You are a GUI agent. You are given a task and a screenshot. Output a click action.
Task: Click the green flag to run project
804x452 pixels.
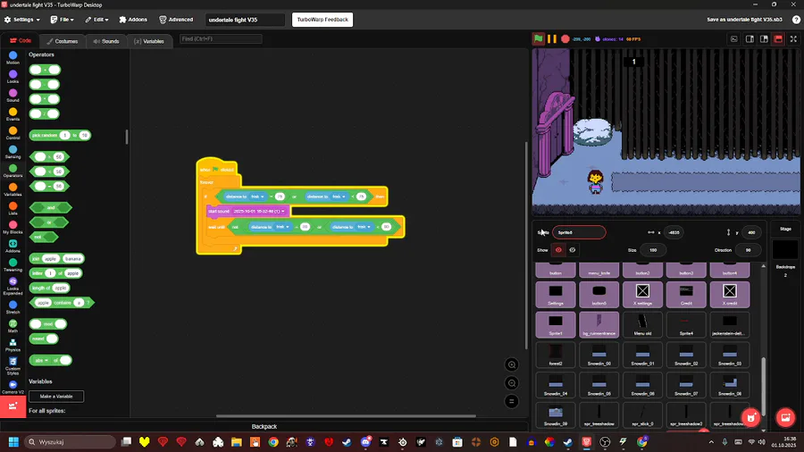(538, 39)
